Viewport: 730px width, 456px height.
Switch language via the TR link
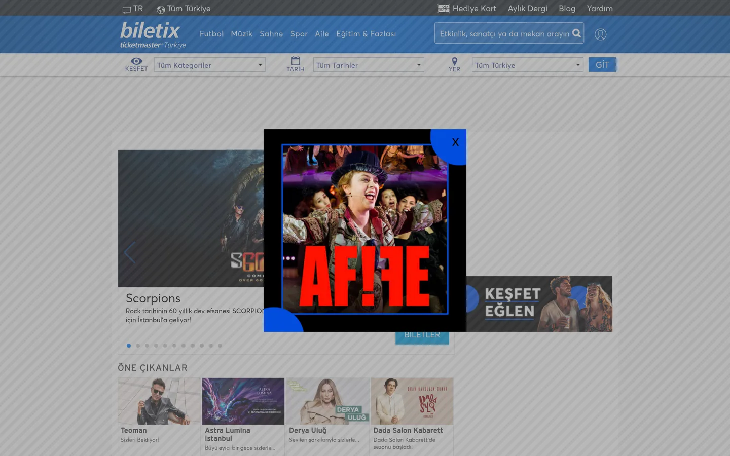[138, 9]
